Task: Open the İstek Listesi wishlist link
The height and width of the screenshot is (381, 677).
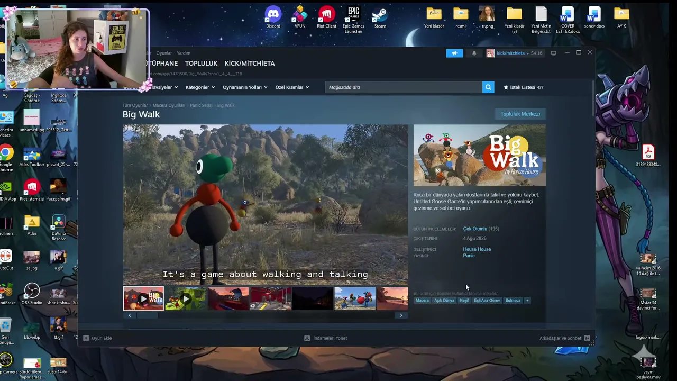Action: click(x=523, y=87)
